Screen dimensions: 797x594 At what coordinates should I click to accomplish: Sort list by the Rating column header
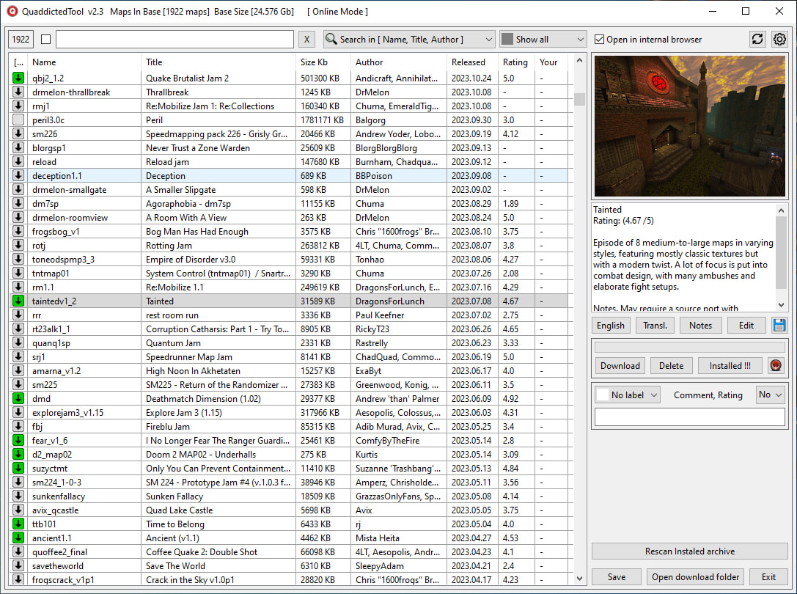(515, 62)
